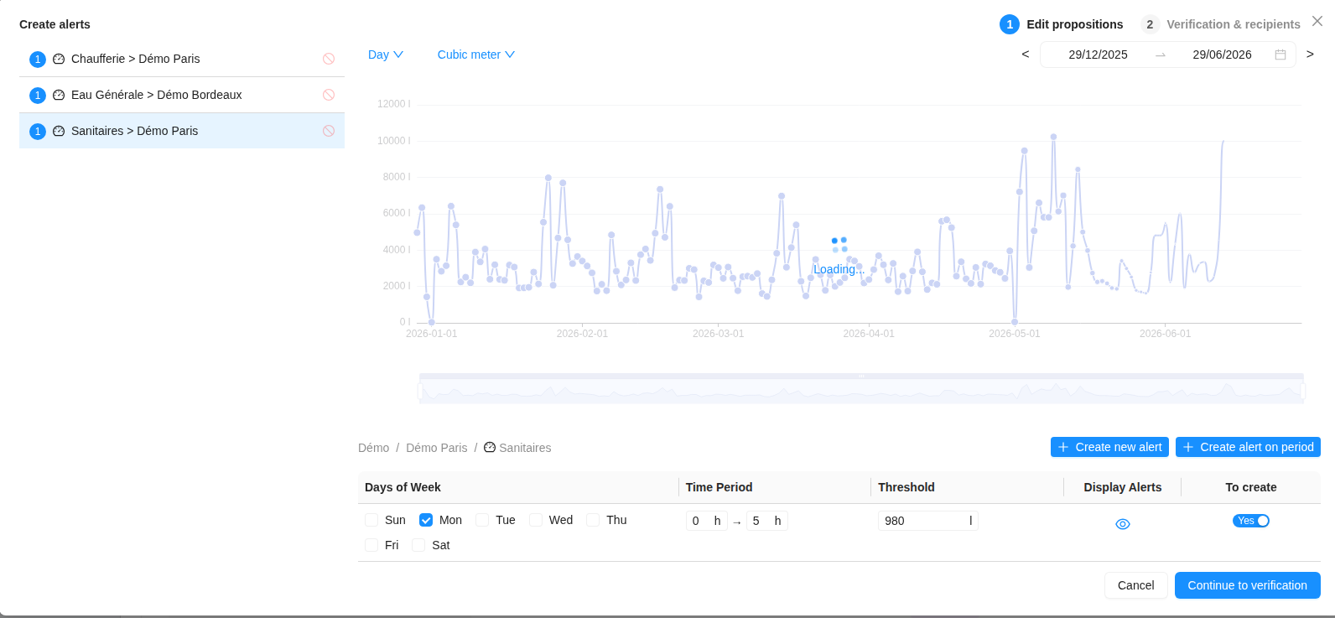
Task: Click the ban icon for Sanitaires > Démo Paris
Action: pyautogui.click(x=329, y=131)
